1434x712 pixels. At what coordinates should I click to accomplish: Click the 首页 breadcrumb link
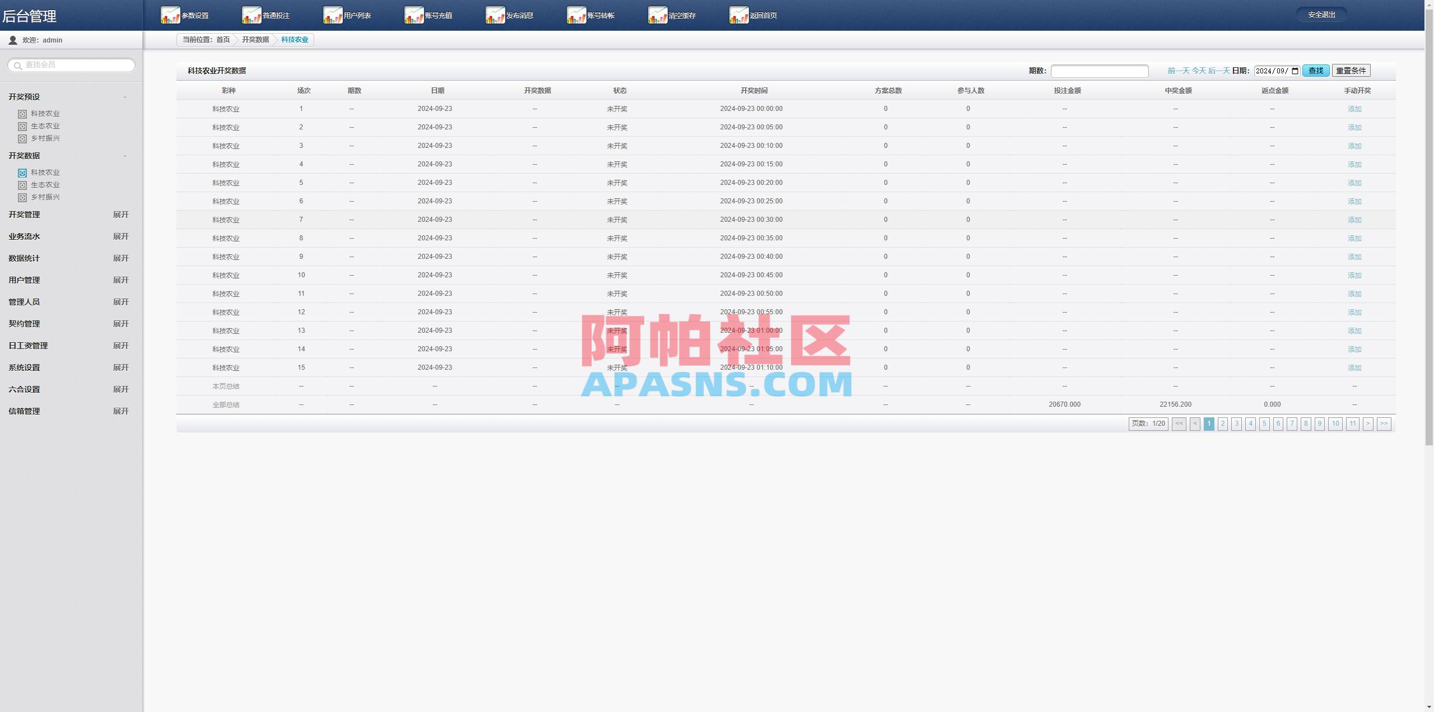pyautogui.click(x=224, y=40)
